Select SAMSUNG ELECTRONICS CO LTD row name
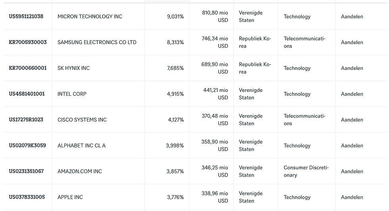The image size is (389, 211). point(97,42)
